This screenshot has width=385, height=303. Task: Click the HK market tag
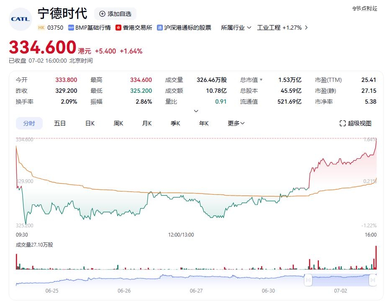click(41, 28)
